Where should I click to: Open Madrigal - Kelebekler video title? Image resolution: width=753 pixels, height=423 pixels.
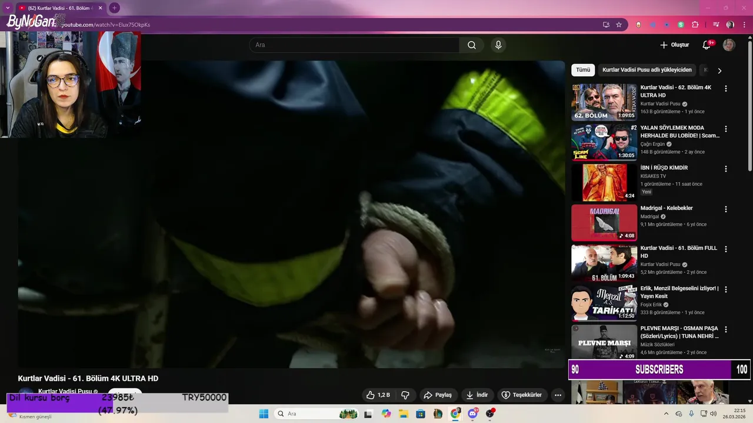667,208
